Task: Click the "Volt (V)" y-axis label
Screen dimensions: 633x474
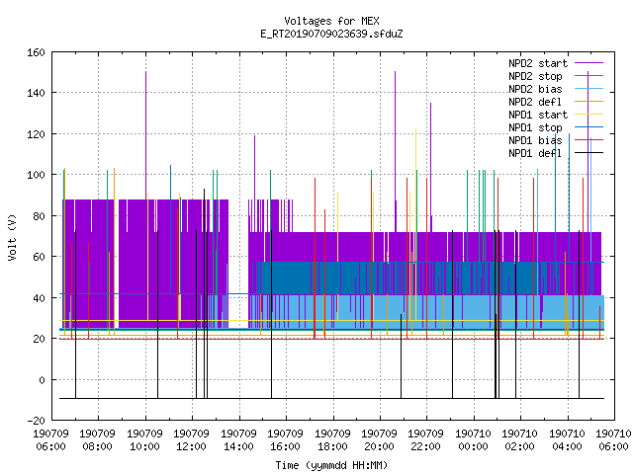Action: click(13, 237)
